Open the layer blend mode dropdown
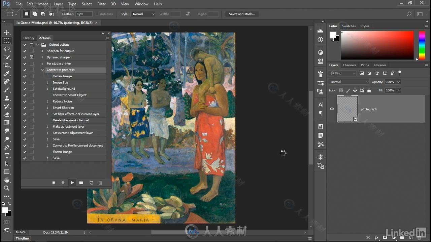431x242 pixels. pyautogui.click(x=349, y=82)
